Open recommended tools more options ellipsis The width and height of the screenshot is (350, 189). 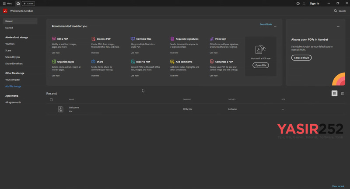coord(275,26)
